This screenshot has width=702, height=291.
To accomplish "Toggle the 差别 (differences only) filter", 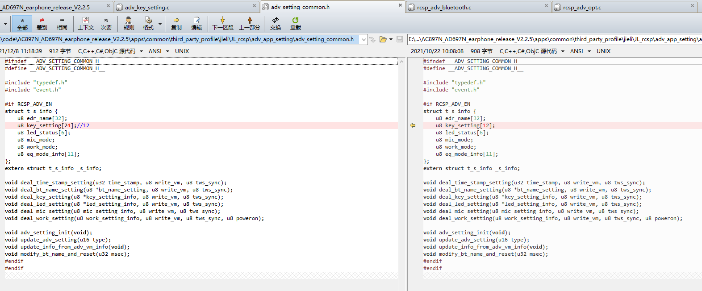I will [42, 24].
